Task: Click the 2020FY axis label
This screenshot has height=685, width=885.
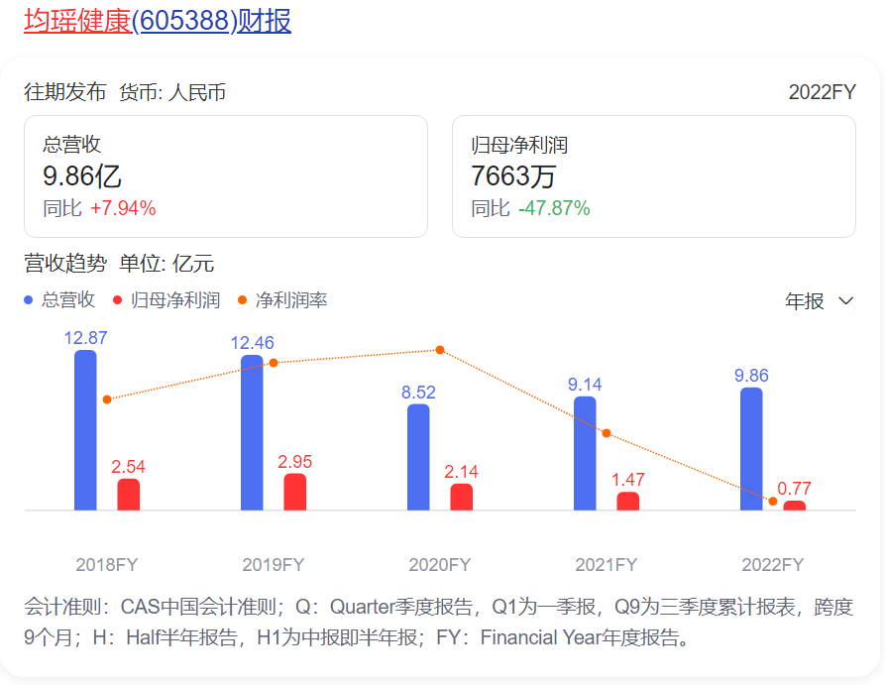Action: [440, 565]
